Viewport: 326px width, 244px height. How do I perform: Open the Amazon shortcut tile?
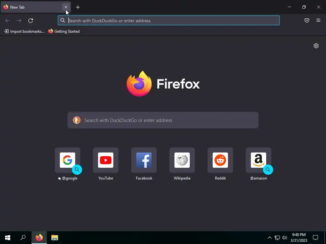(259, 160)
